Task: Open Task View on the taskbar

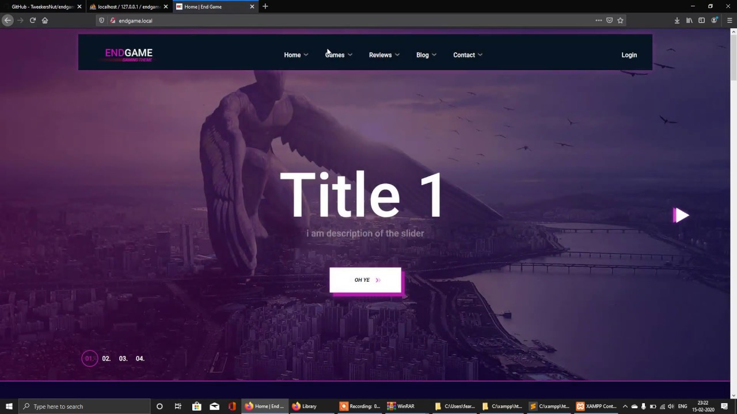Action: (x=178, y=407)
